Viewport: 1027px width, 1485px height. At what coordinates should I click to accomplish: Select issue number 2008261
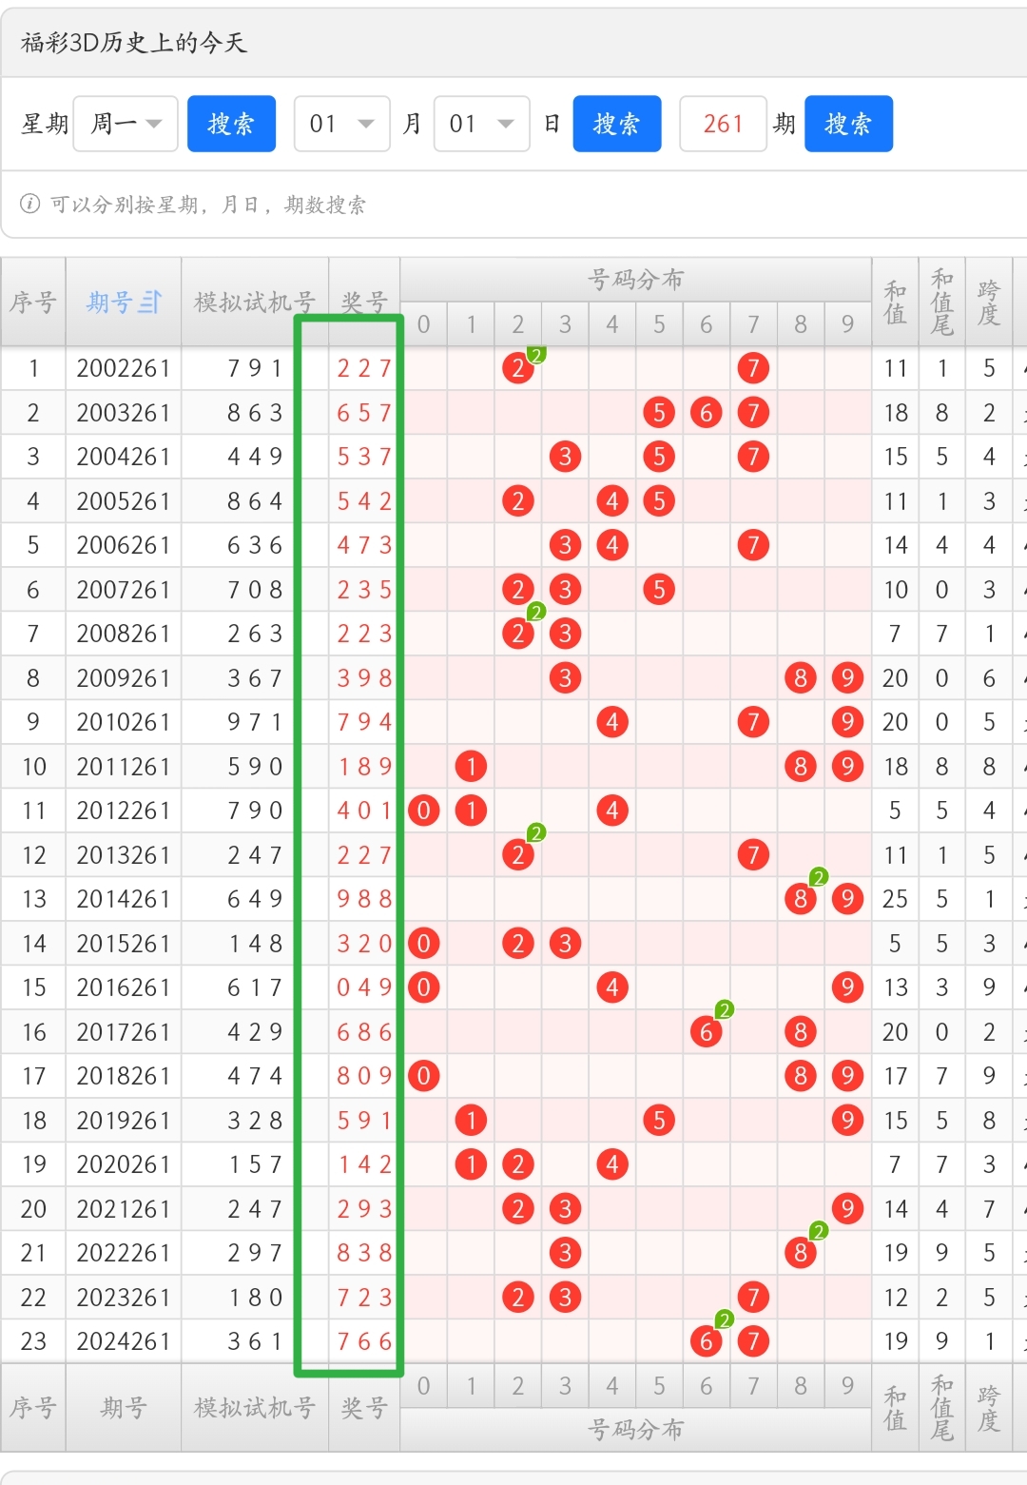coord(124,634)
